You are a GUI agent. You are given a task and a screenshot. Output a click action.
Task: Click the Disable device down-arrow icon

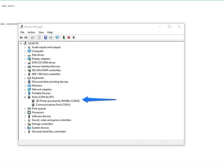[x=73, y=37]
